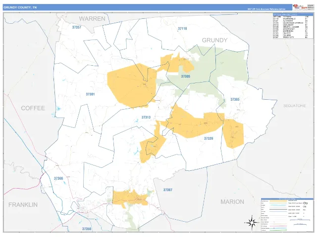Image resolution: width=317 pixels, height=237 pixels.
Task: Click the WARREN county label
Action: [x=92, y=19]
